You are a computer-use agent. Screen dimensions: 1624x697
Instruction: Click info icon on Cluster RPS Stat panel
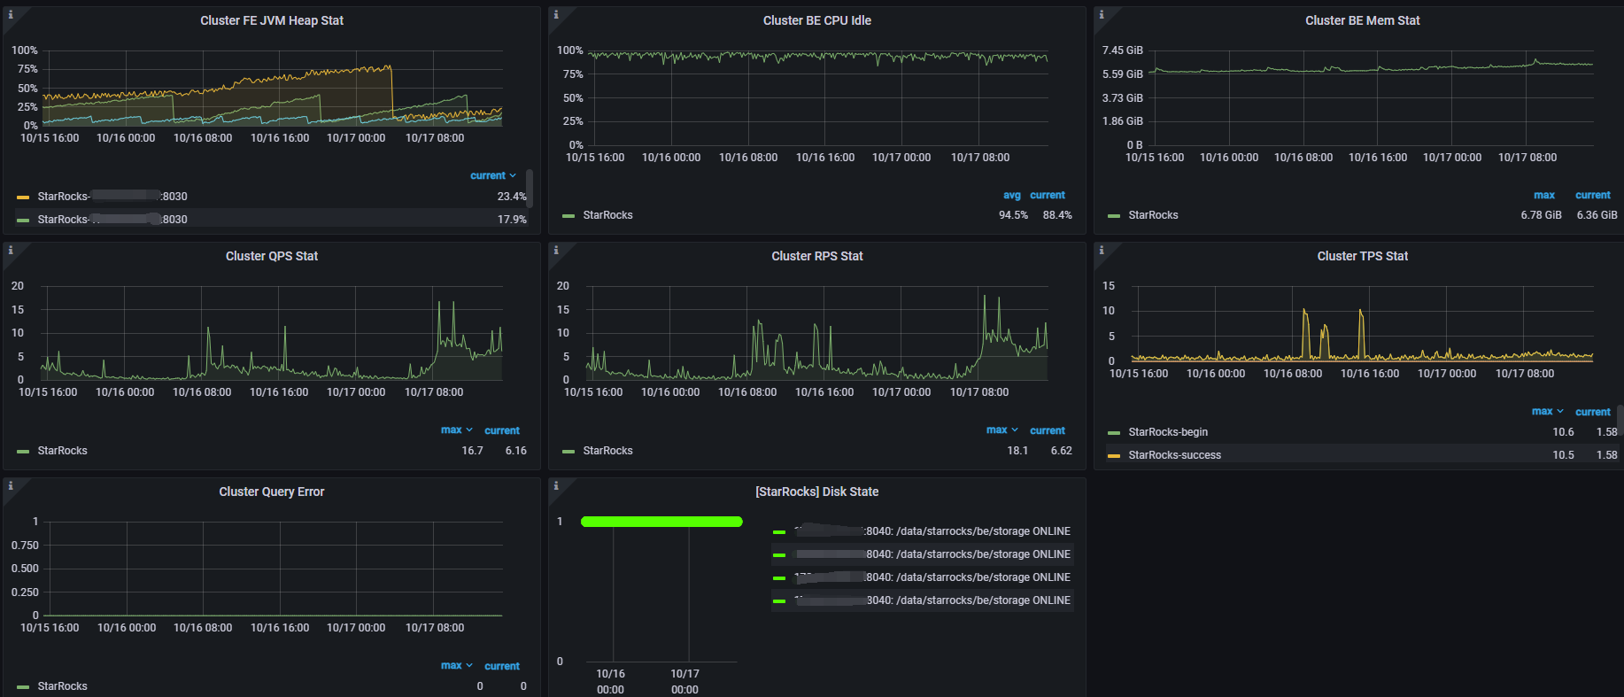[x=556, y=251]
